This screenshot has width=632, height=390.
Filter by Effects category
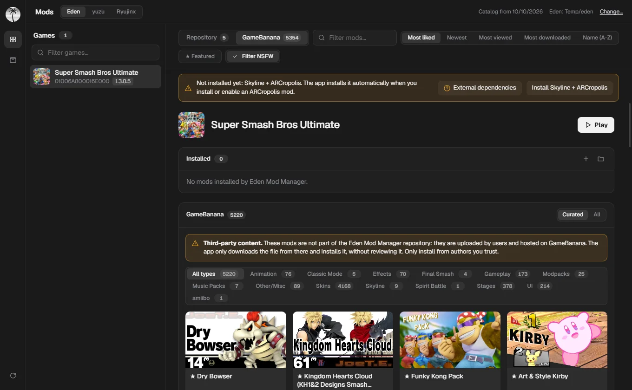tap(390, 274)
